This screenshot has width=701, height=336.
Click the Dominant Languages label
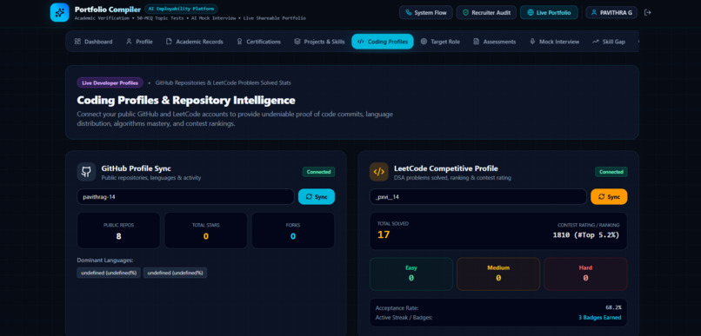pyautogui.click(x=105, y=260)
